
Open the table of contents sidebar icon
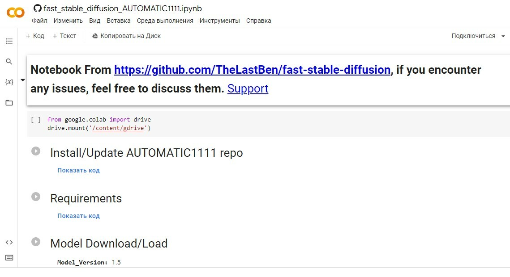(x=9, y=41)
